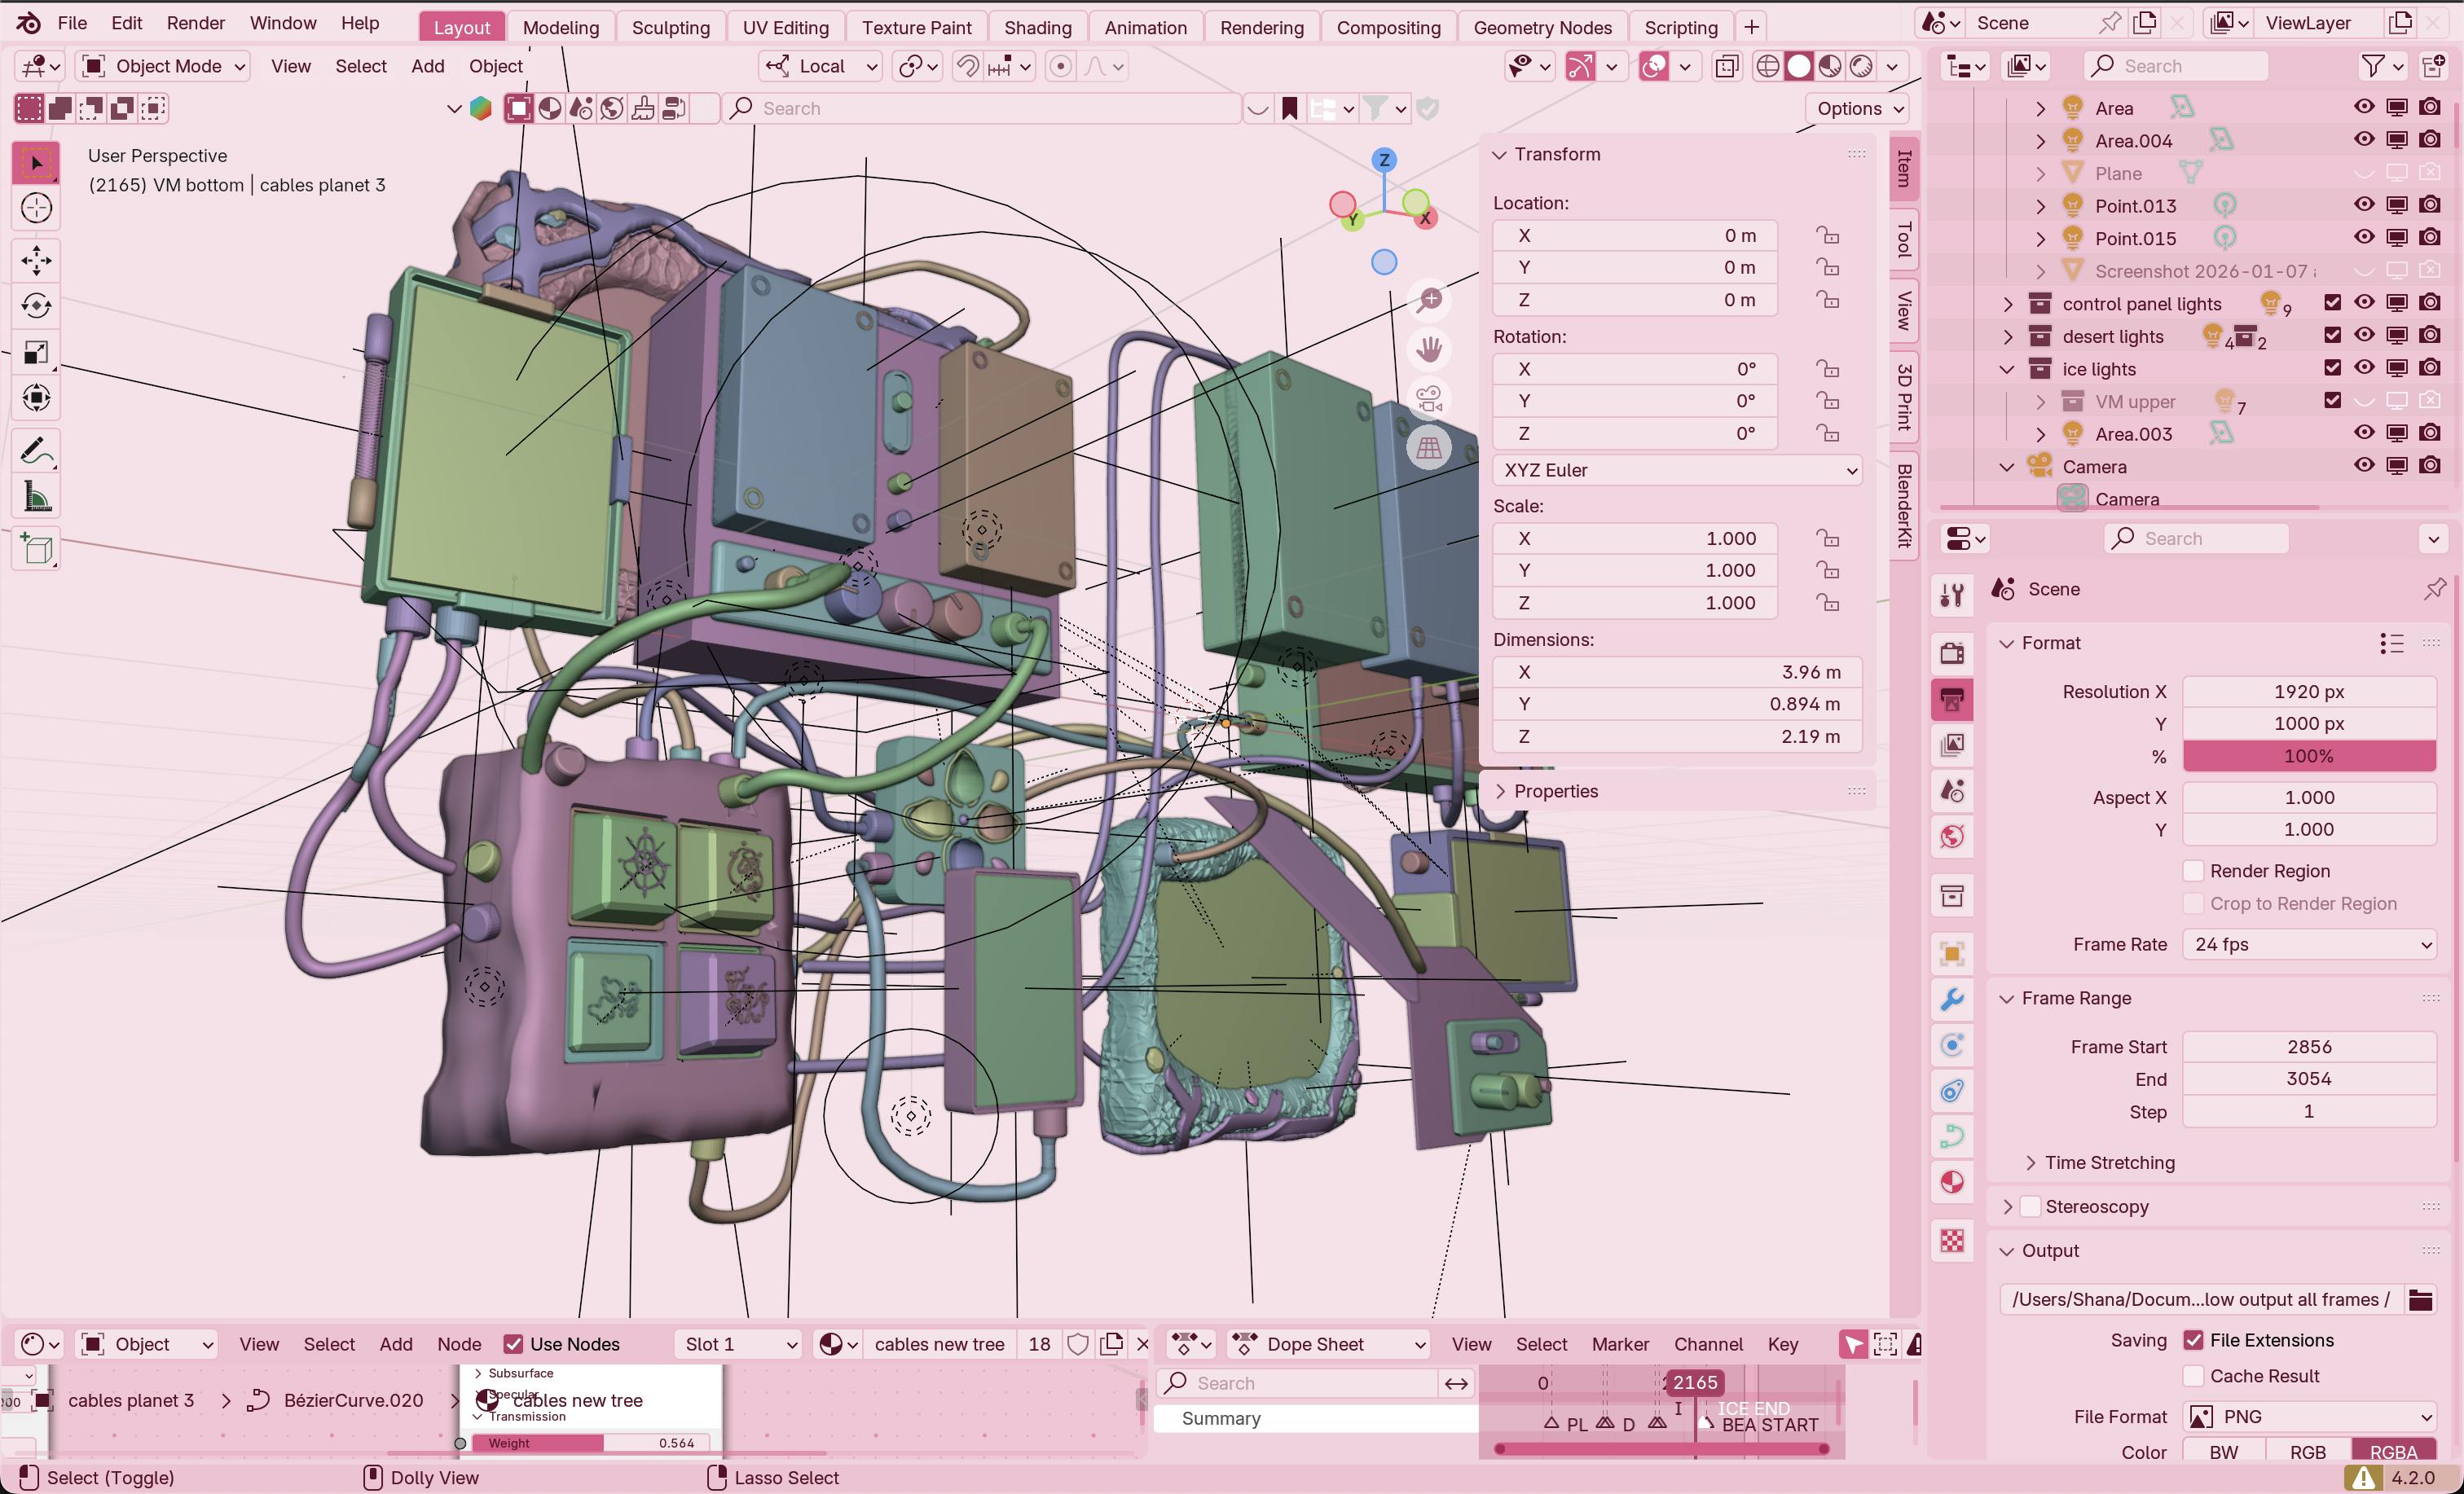
Task: Open the Render menu
Action: (195, 23)
